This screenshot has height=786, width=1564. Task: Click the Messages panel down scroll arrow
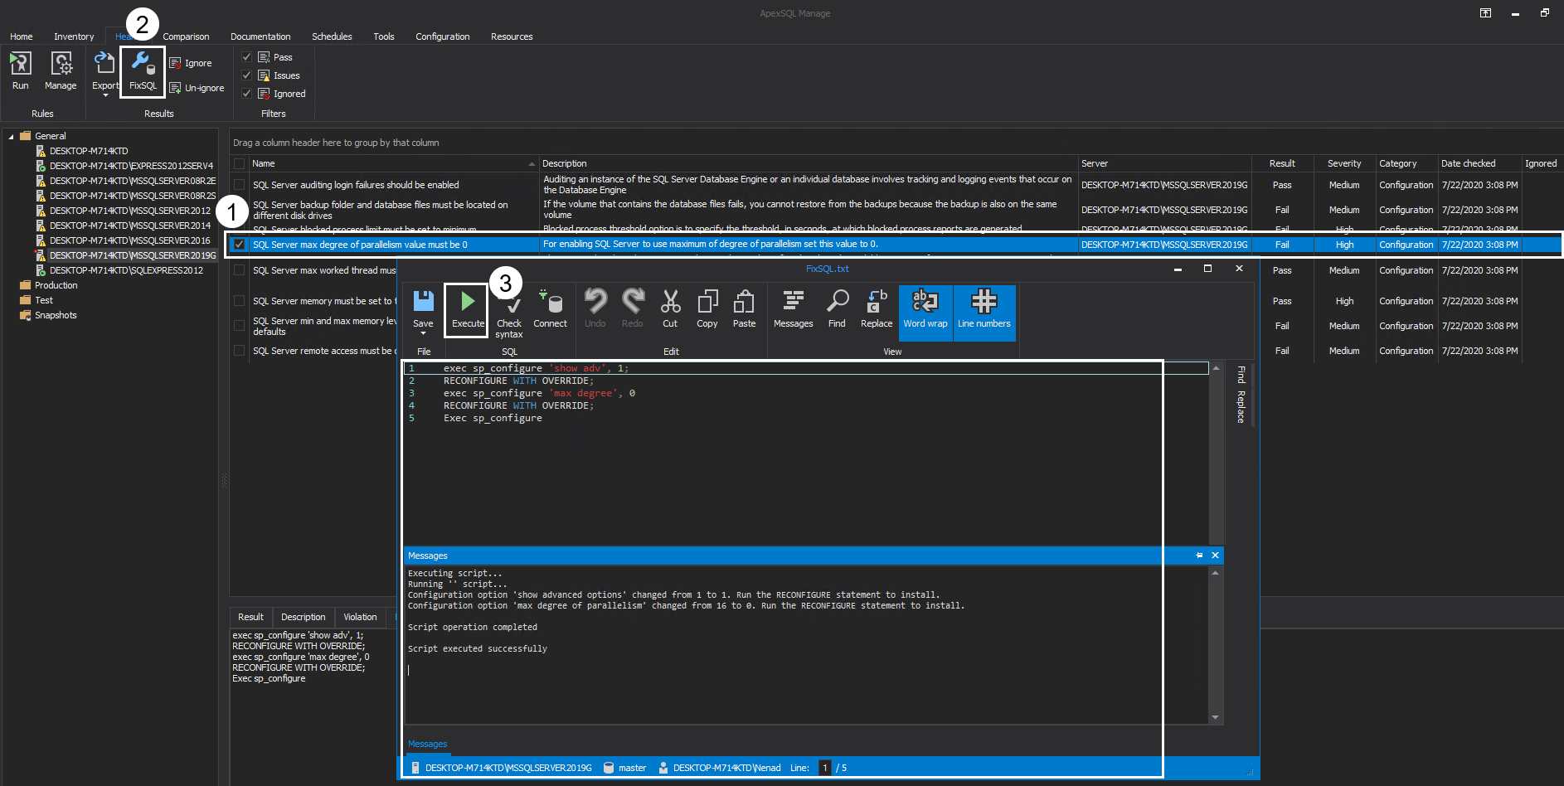click(1215, 717)
